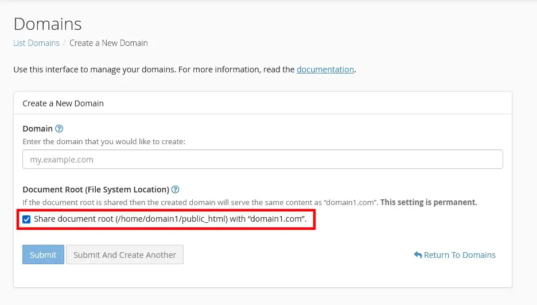Click the back arrow icon beside Return To Domains
The width and height of the screenshot is (537, 305).
coord(418,255)
